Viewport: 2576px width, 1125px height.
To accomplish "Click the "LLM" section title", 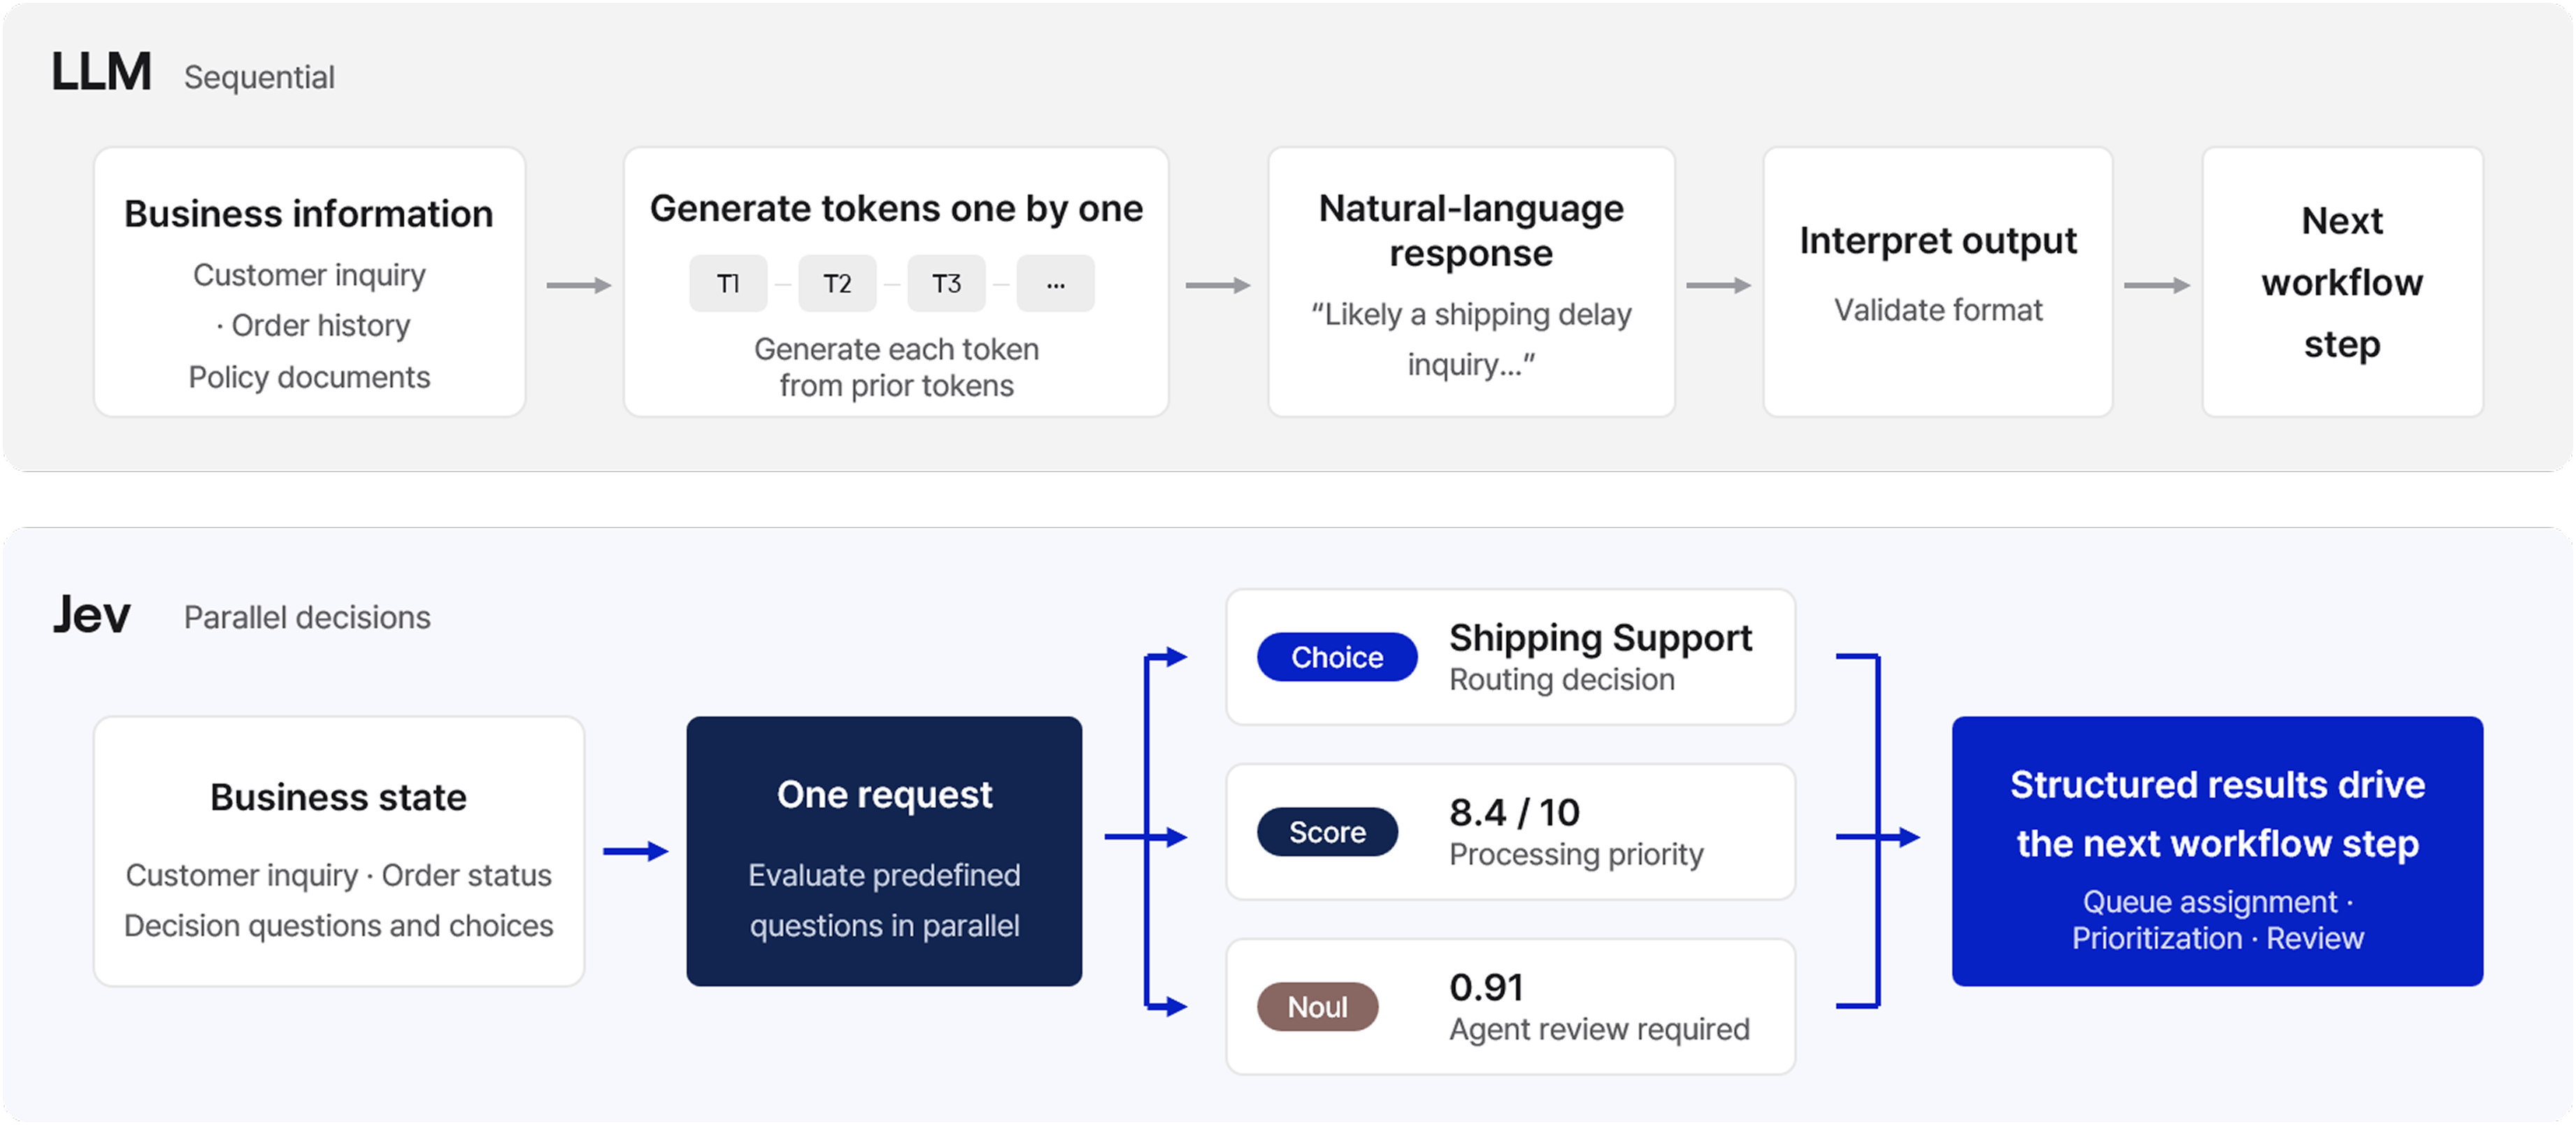I will (x=101, y=72).
